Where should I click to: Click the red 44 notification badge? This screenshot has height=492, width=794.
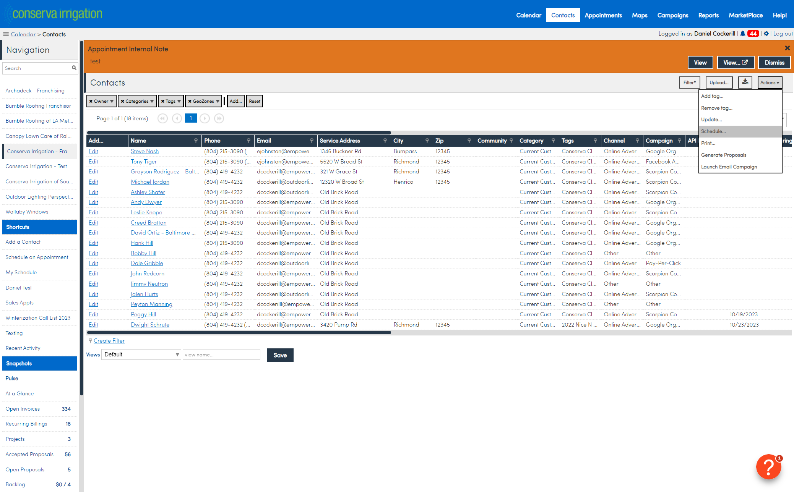(x=753, y=34)
